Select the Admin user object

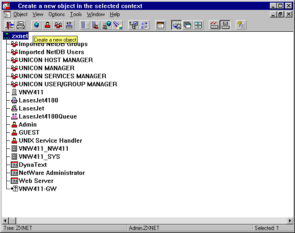(28, 125)
